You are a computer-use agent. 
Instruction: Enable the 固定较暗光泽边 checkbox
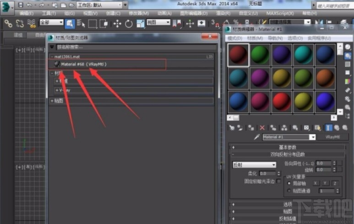(278, 181)
